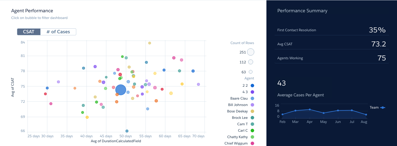Click the 251 row-count size circle
The height and width of the screenshot is (146, 397).
pos(251,52)
